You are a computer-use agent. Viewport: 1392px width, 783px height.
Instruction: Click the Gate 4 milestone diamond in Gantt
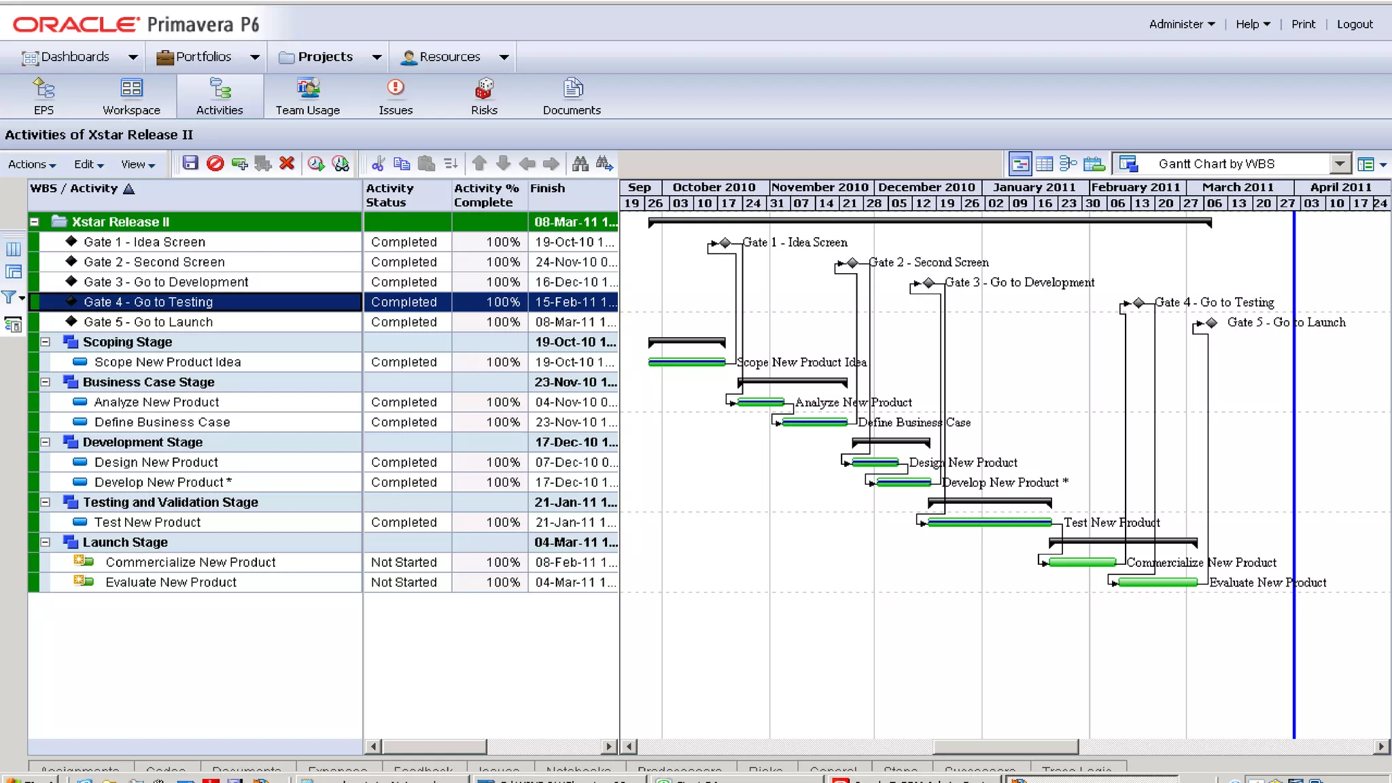(1138, 302)
